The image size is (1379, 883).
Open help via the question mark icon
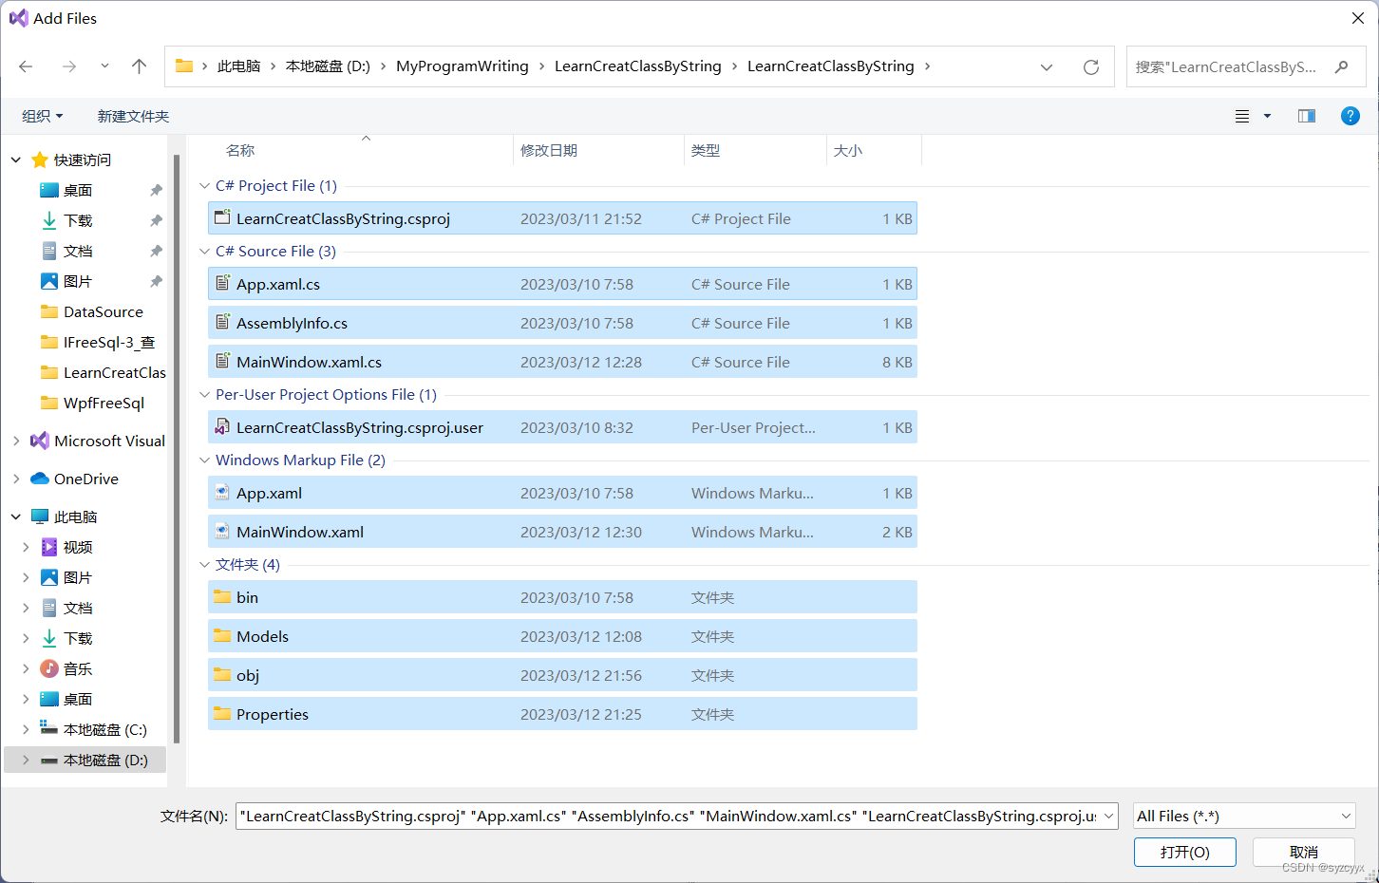(1350, 115)
